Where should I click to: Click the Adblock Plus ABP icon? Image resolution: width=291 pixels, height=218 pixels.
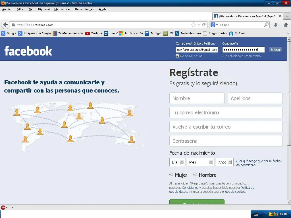(3, 207)
